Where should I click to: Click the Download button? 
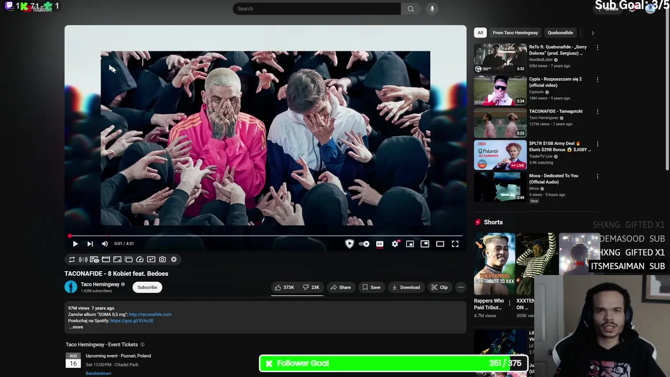coord(406,287)
